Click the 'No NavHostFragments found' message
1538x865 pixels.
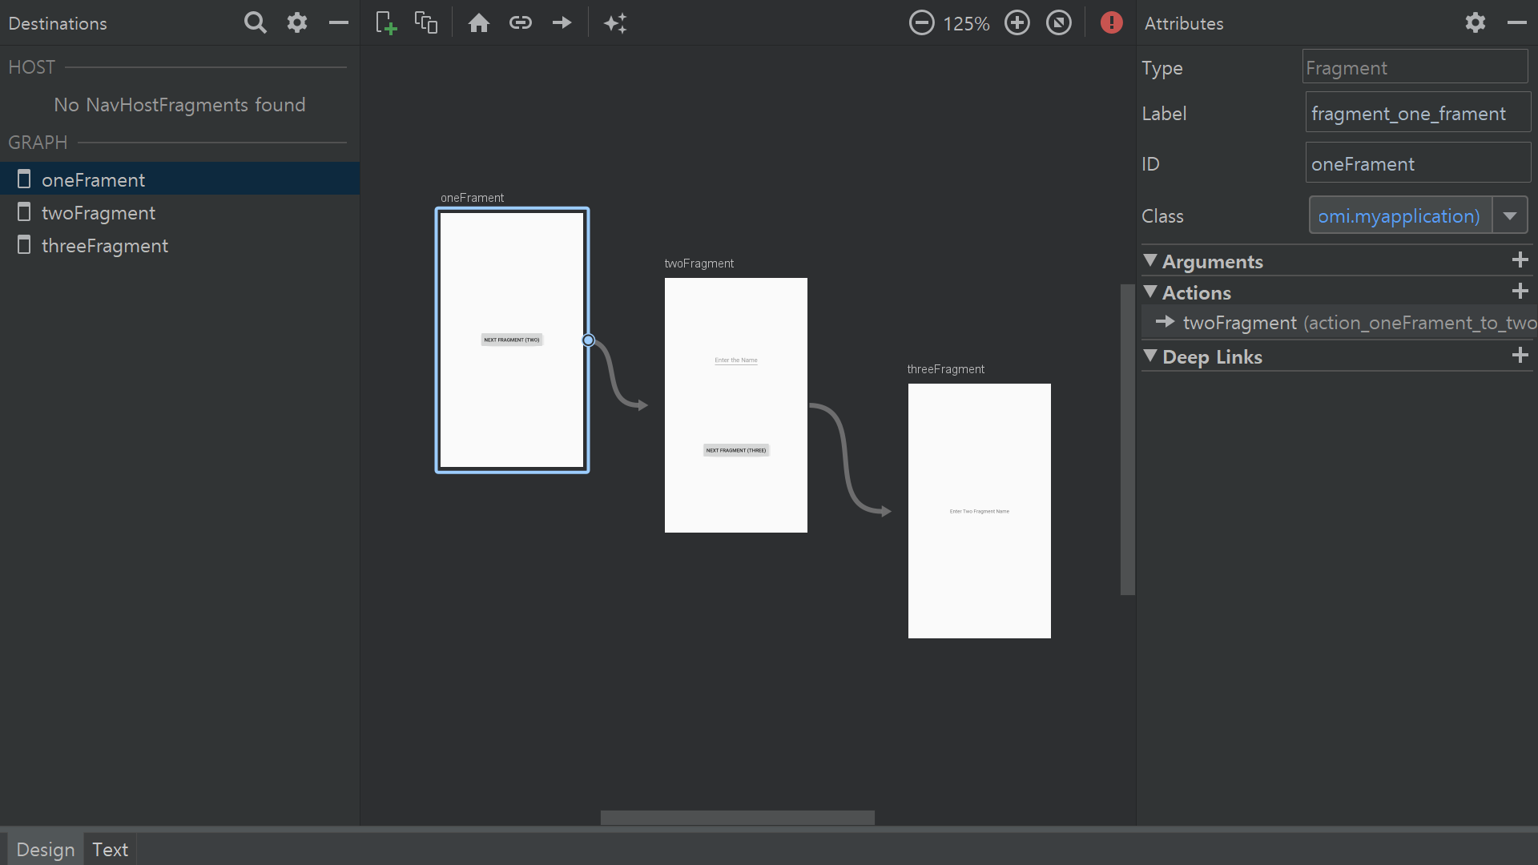tap(179, 105)
